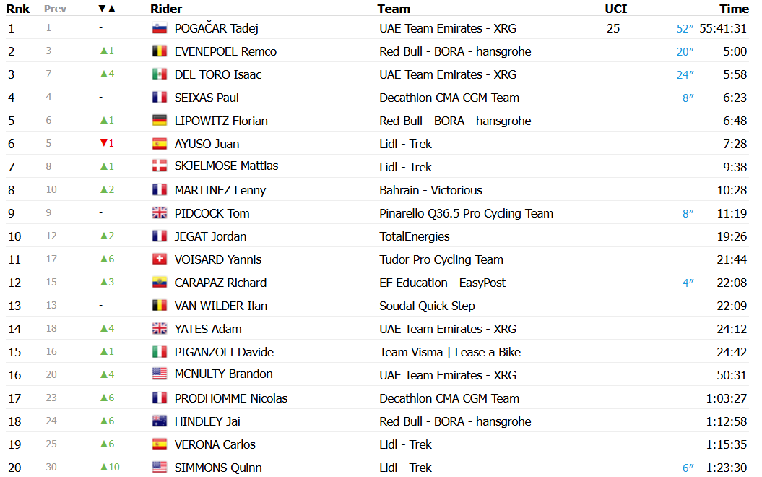Viewport: 762px width, 477px height.
Task: Open the Soudal Quick-Step team link
Action: [x=427, y=306]
